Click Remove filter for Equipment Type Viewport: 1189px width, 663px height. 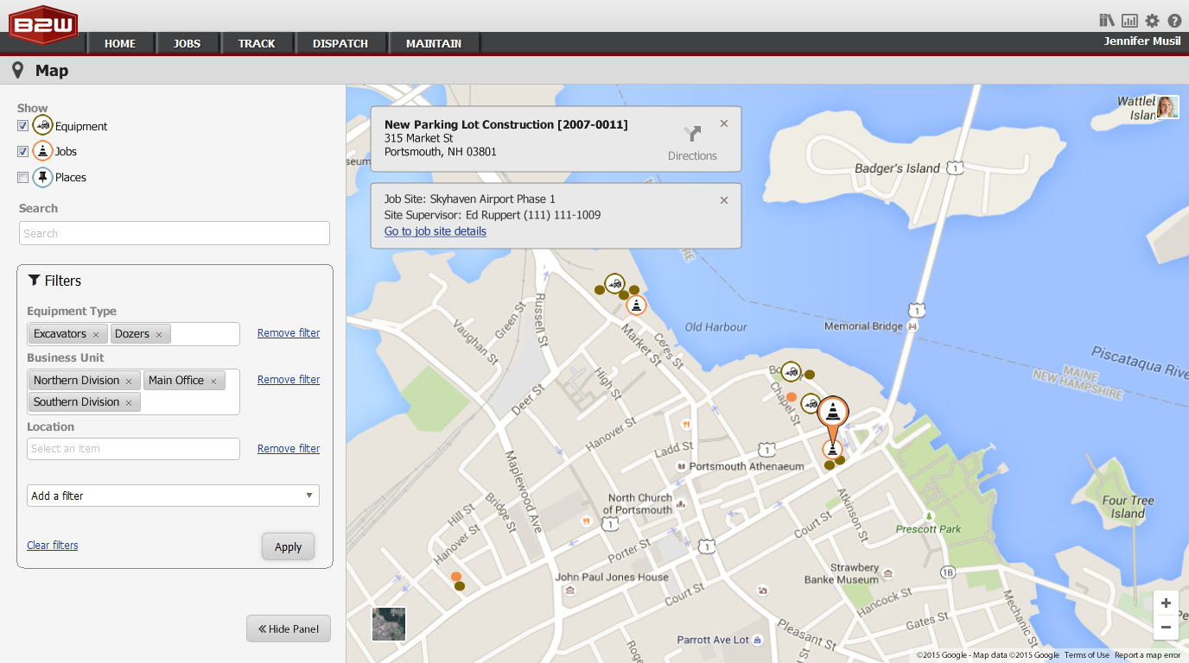coord(289,333)
